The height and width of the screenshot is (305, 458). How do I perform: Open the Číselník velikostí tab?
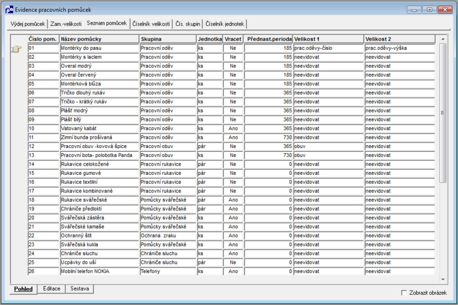pyautogui.click(x=151, y=24)
